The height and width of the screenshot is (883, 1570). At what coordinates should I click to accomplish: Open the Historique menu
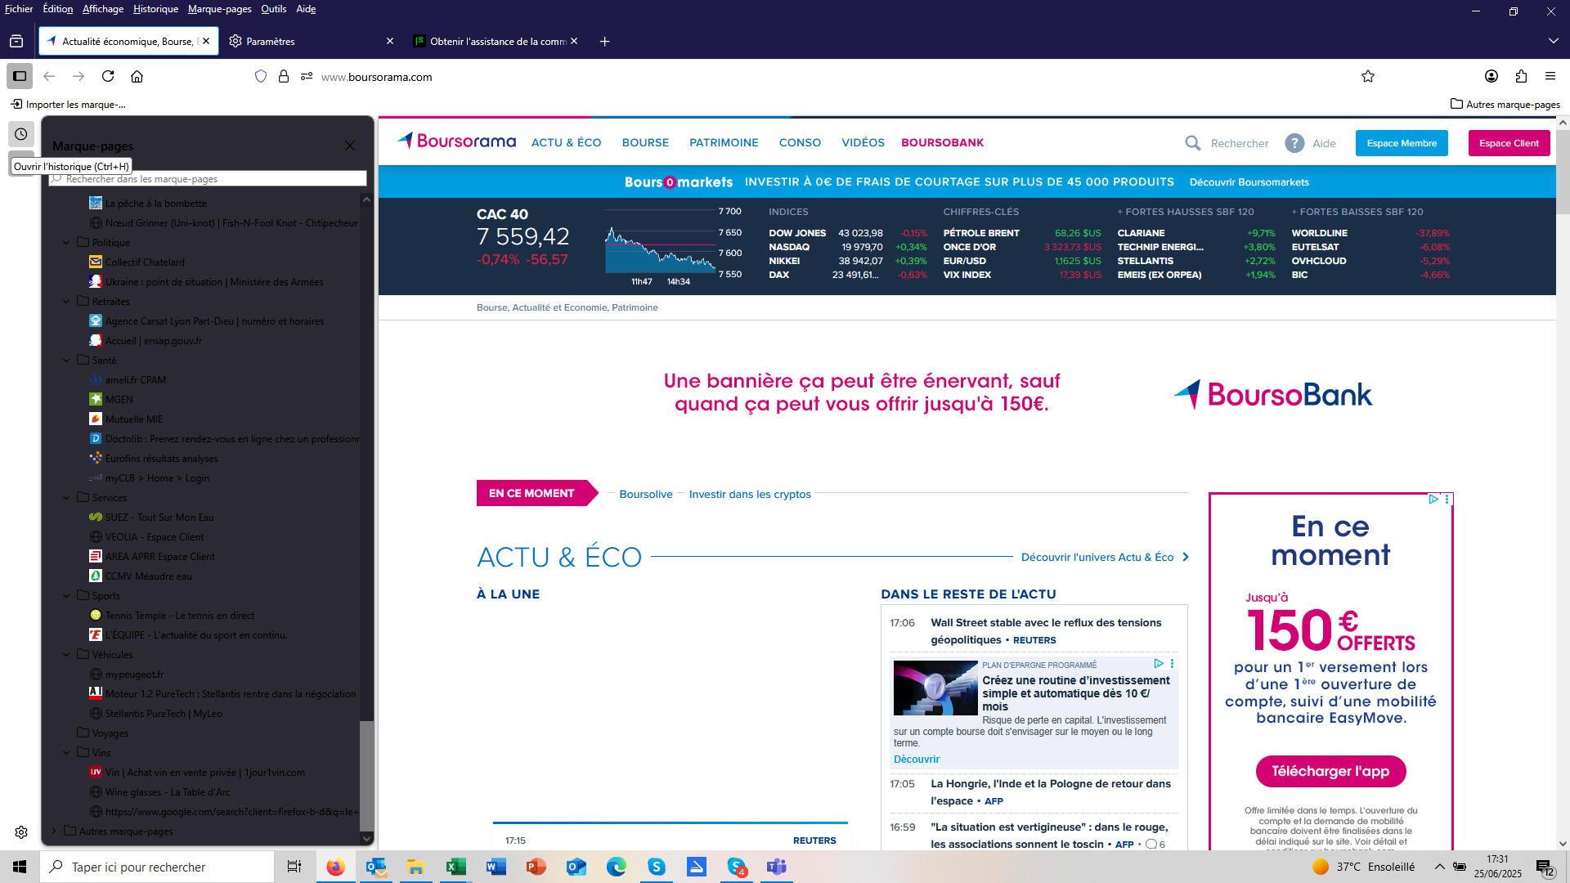tap(155, 9)
